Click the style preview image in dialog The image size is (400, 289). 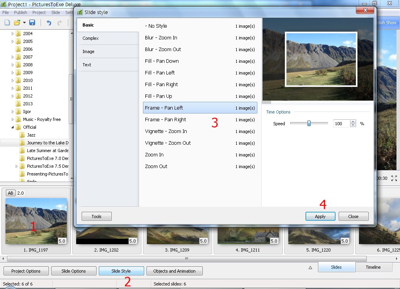pos(318,59)
